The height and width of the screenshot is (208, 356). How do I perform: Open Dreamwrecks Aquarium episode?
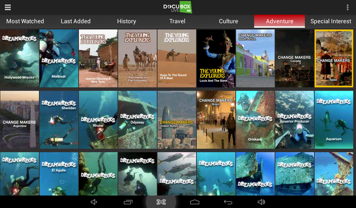pos(334,120)
